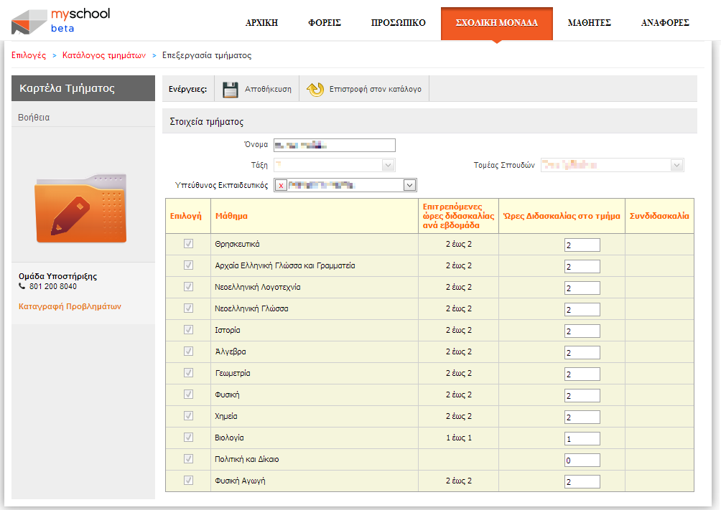The image size is (721, 510).
Task: Open the Τομέας Σπουδών dropdown
Action: coord(676,165)
